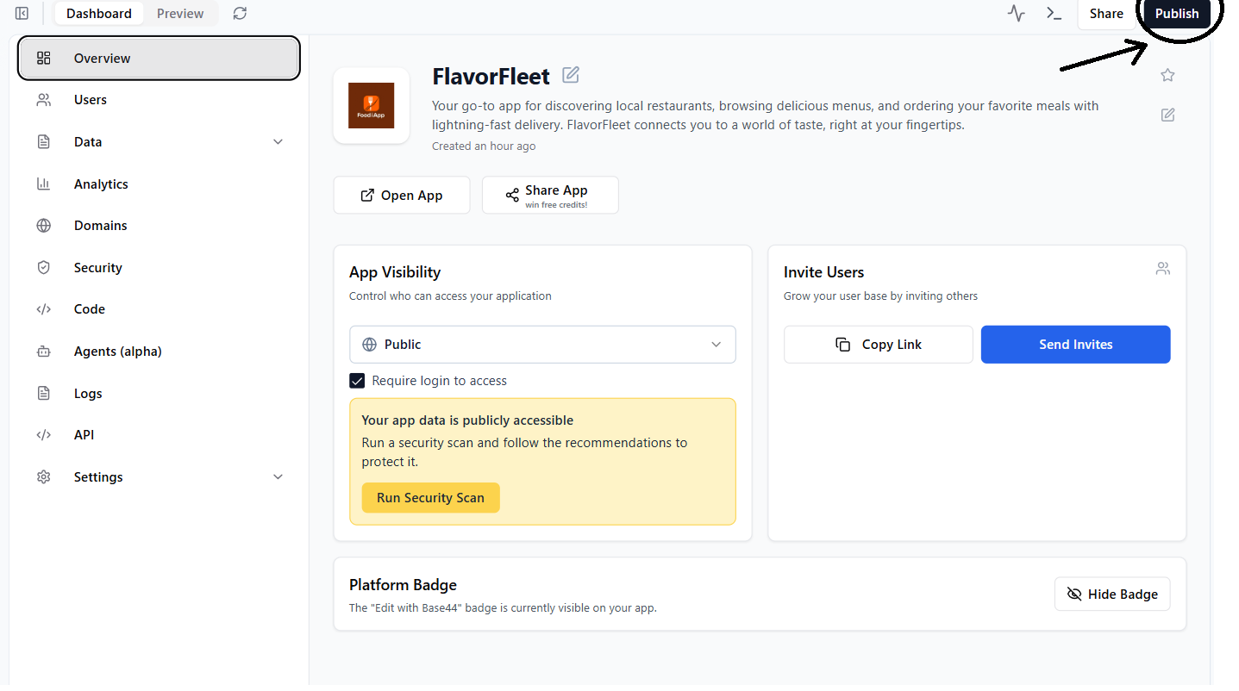Expand the Settings section

click(x=278, y=476)
